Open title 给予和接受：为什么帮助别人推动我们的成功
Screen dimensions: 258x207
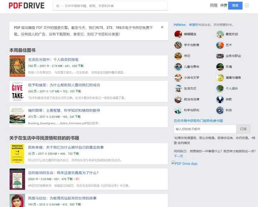[x=64, y=85]
